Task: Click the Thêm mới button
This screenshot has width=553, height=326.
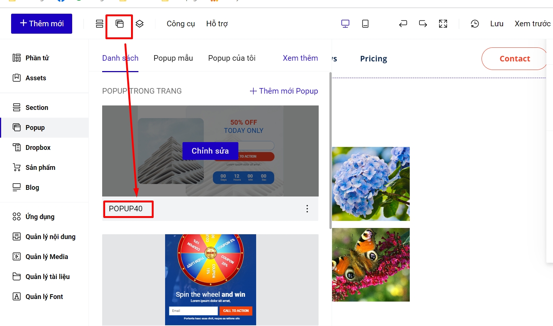Action: 41,24
